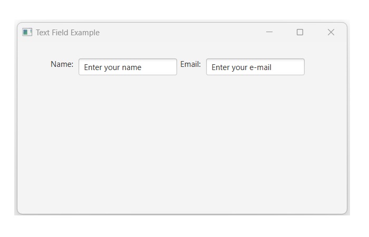Select the input box for entering your name
The width and height of the screenshot is (369, 237).
coord(128,67)
